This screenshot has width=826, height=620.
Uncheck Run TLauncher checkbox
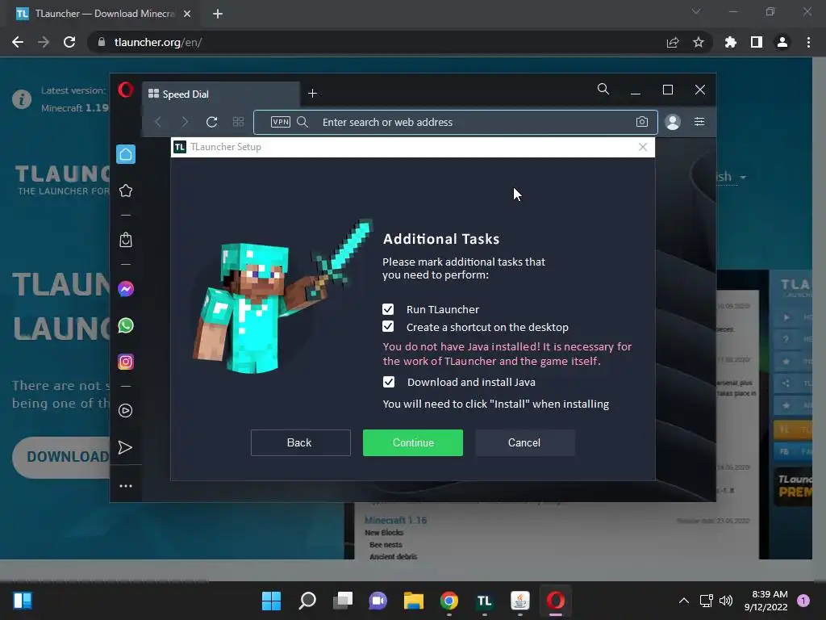pyautogui.click(x=388, y=309)
